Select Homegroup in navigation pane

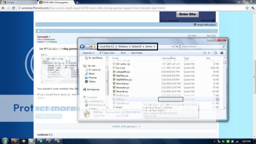(91, 89)
